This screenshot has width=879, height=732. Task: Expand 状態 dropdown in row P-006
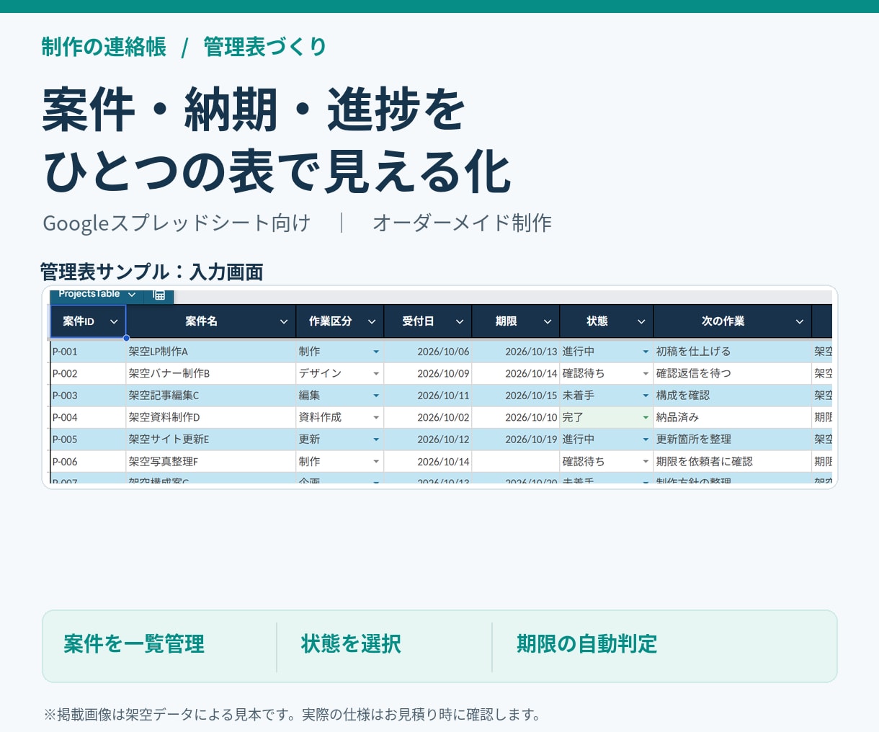click(x=646, y=461)
